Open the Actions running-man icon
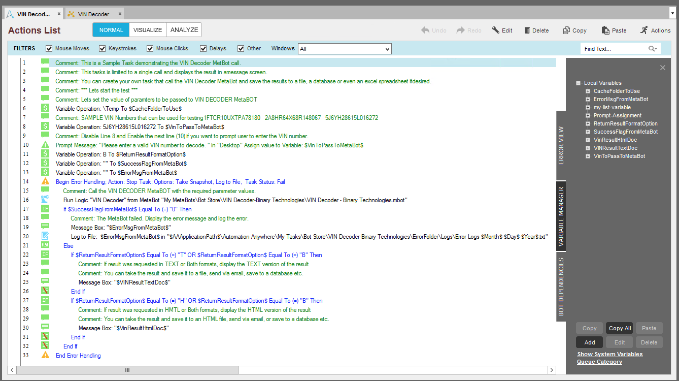Viewport: 679px width, 381px height. (x=644, y=30)
